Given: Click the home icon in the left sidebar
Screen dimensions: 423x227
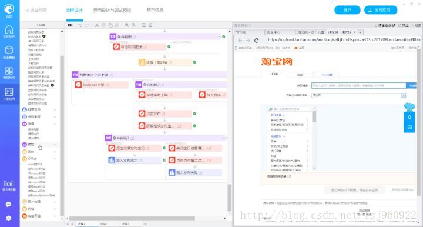Looking at the screenshot, I should point(9,29).
